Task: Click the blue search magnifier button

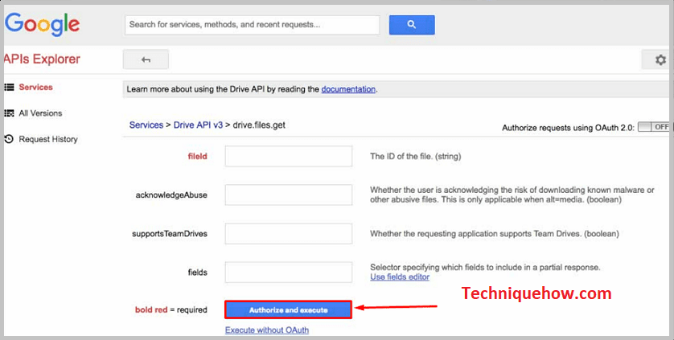Action: click(x=412, y=25)
